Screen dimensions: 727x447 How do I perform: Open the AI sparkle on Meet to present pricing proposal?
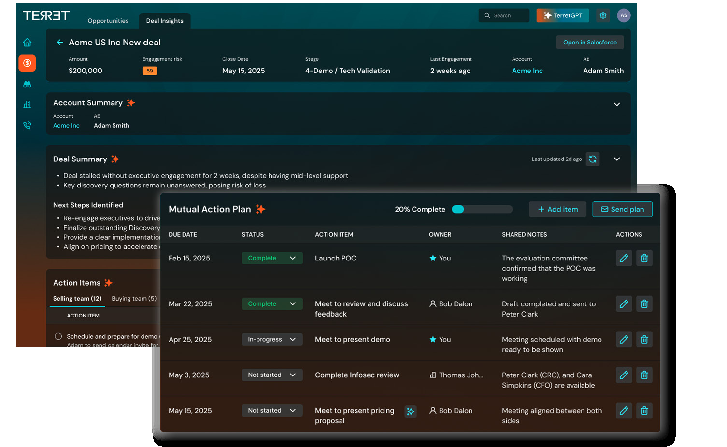pyautogui.click(x=411, y=411)
